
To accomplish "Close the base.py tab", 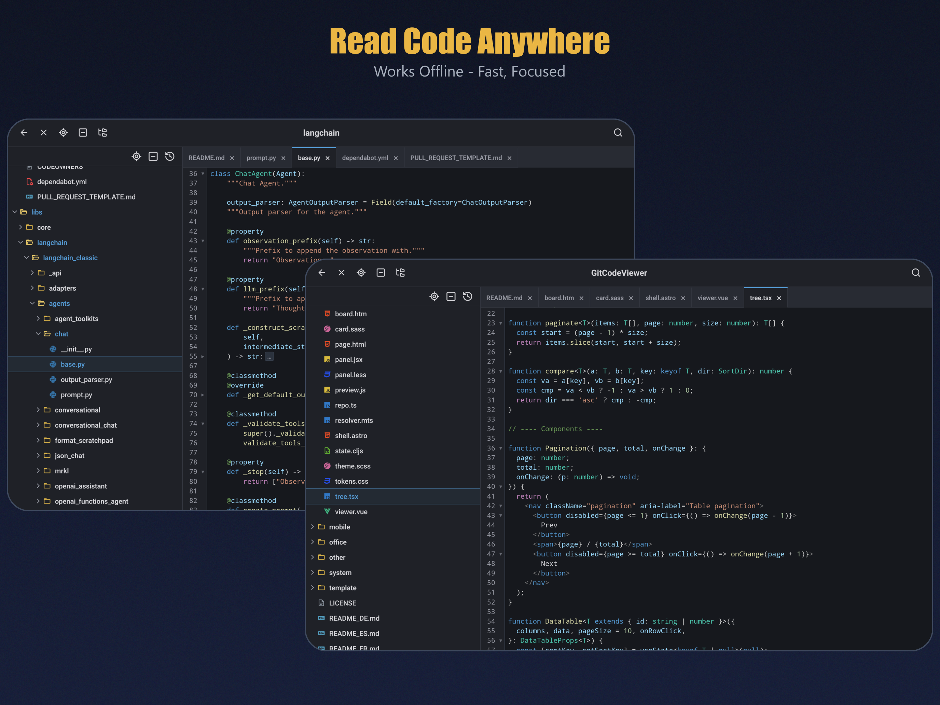I will pos(328,158).
